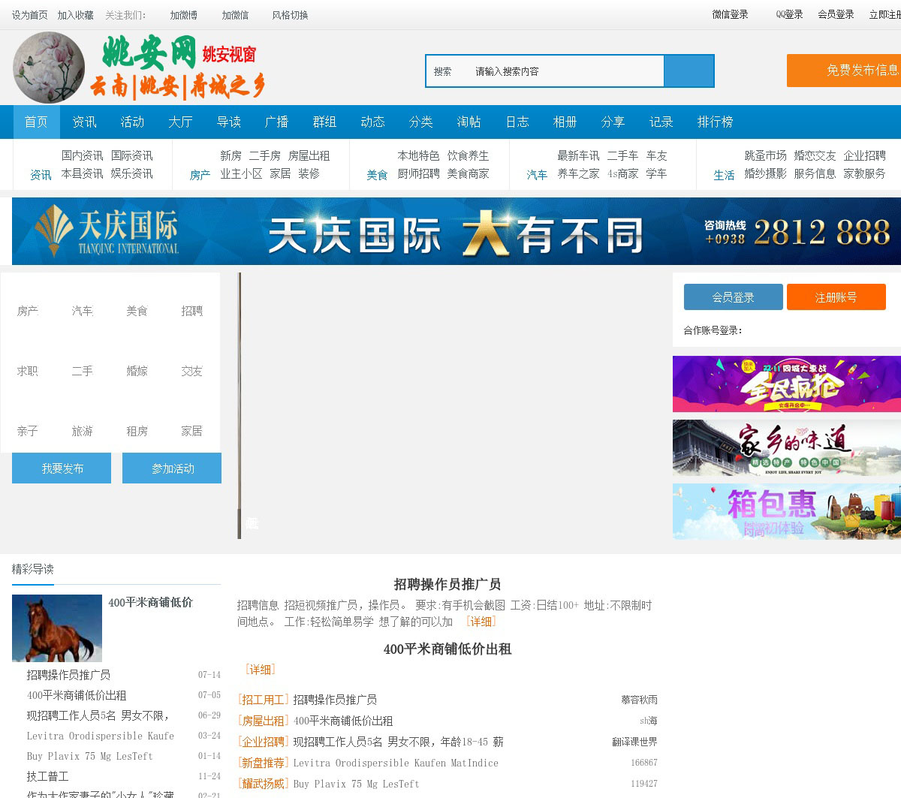Image resolution: width=901 pixels, height=798 pixels.
Task: Go to the 排行榜 navigation tab
Action: click(x=715, y=122)
